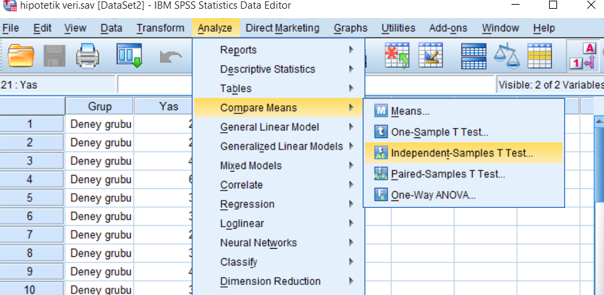The image size is (604, 295).
Task: Click the Split File toolbar icon
Action: 474,56
